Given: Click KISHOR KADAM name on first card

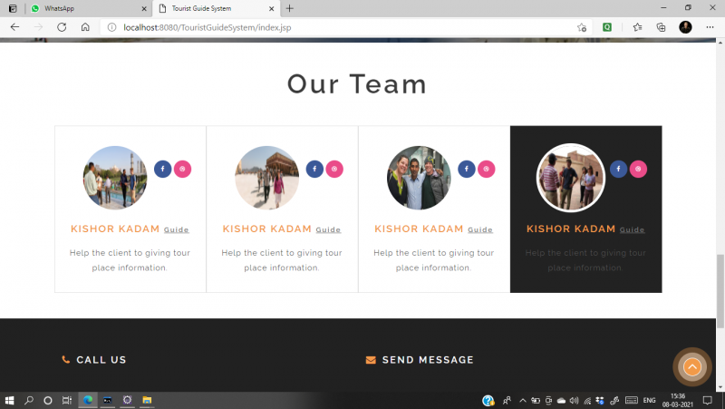Looking at the screenshot, I should [x=115, y=229].
